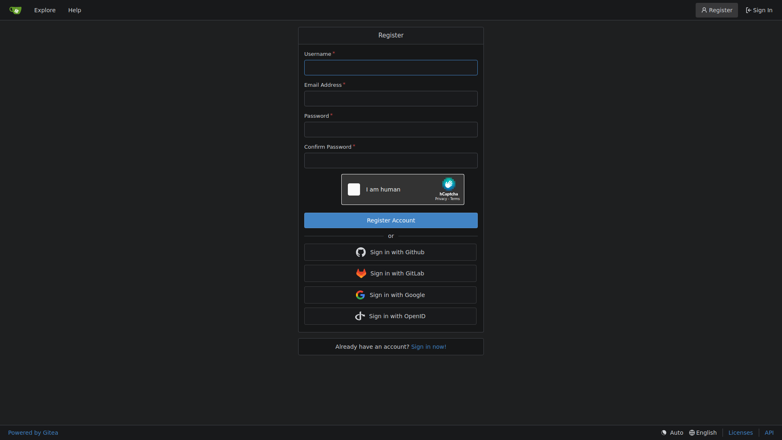Sign in with OpenID button
This screenshot has height=440, width=782.
pos(390,316)
